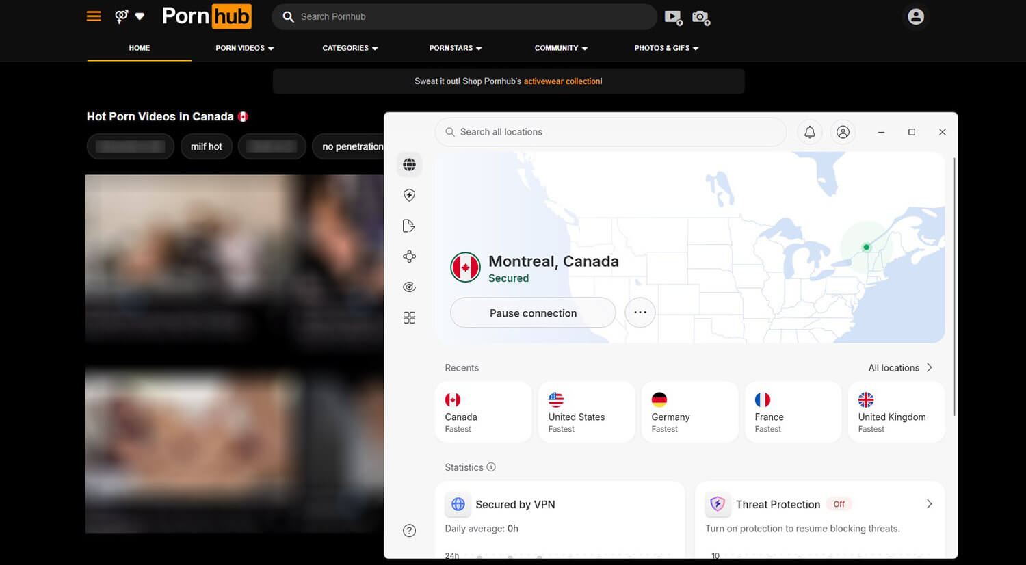Open the user account icon on the website
The height and width of the screenshot is (565, 1026).
pyautogui.click(x=915, y=16)
